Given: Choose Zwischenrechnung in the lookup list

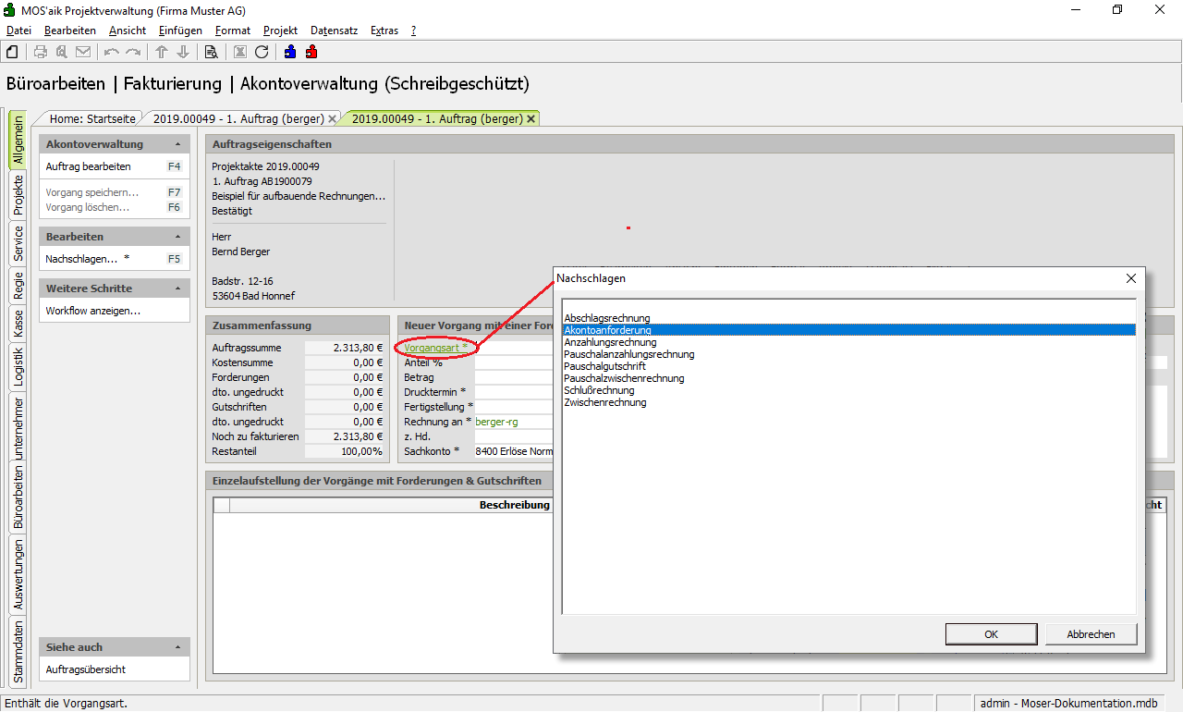Looking at the screenshot, I should coord(605,402).
